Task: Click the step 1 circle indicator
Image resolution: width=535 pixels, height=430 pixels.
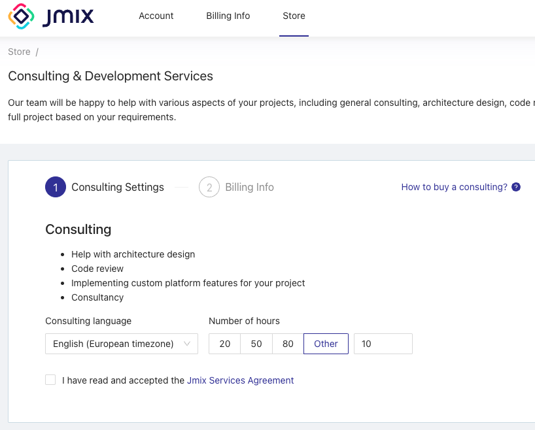Action: coord(56,188)
